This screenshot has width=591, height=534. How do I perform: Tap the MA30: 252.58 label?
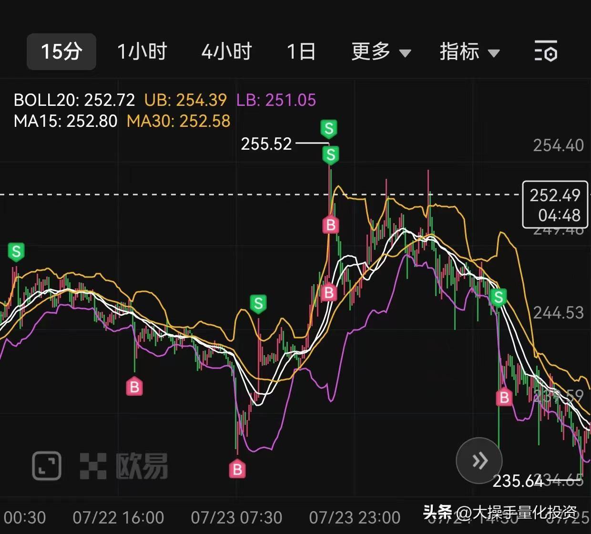pyautogui.click(x=178, y=121)
